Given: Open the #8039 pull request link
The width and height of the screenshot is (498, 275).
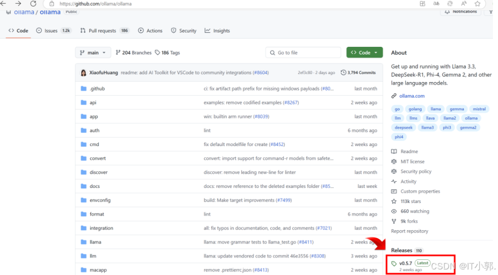Looking at the screenshot, I should [x=262, y=116].
